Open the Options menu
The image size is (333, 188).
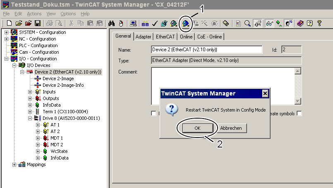pos(68,14)
